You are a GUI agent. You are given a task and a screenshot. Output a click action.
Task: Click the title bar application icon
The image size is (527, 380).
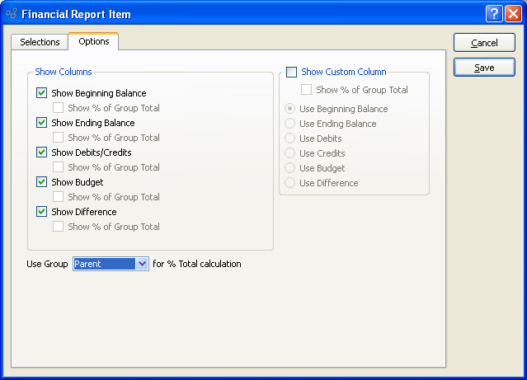(12, 14)
